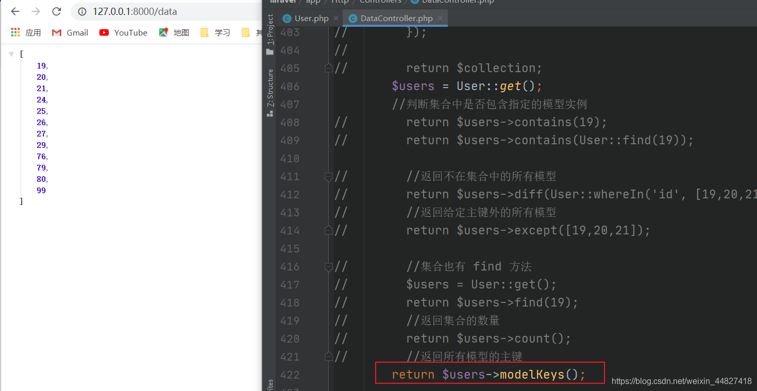
Task: Focus the address bar showing 127.0.0.1:8000/data
Action: click(x=166, y=11)
